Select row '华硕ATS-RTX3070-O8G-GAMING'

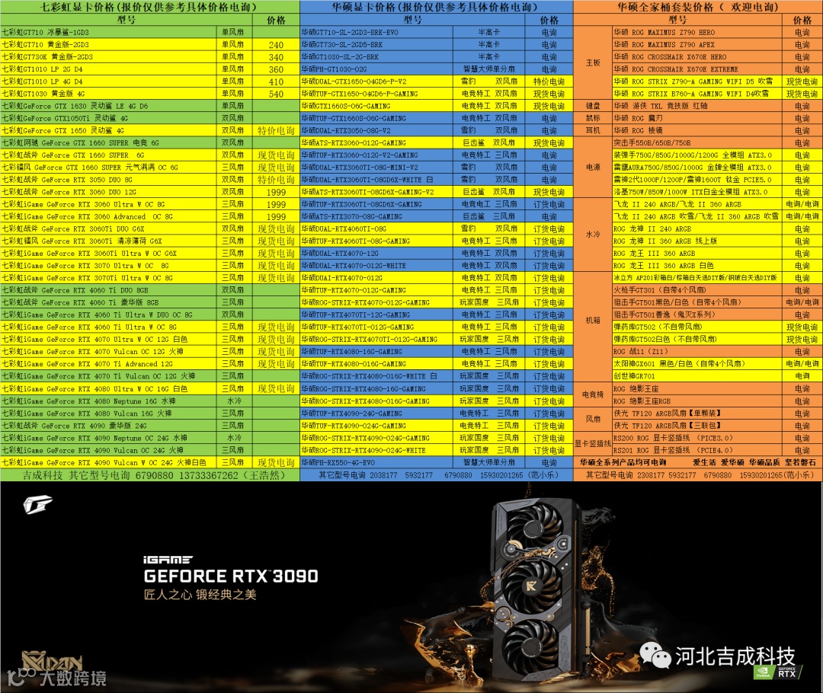click(x=436, y=217)
